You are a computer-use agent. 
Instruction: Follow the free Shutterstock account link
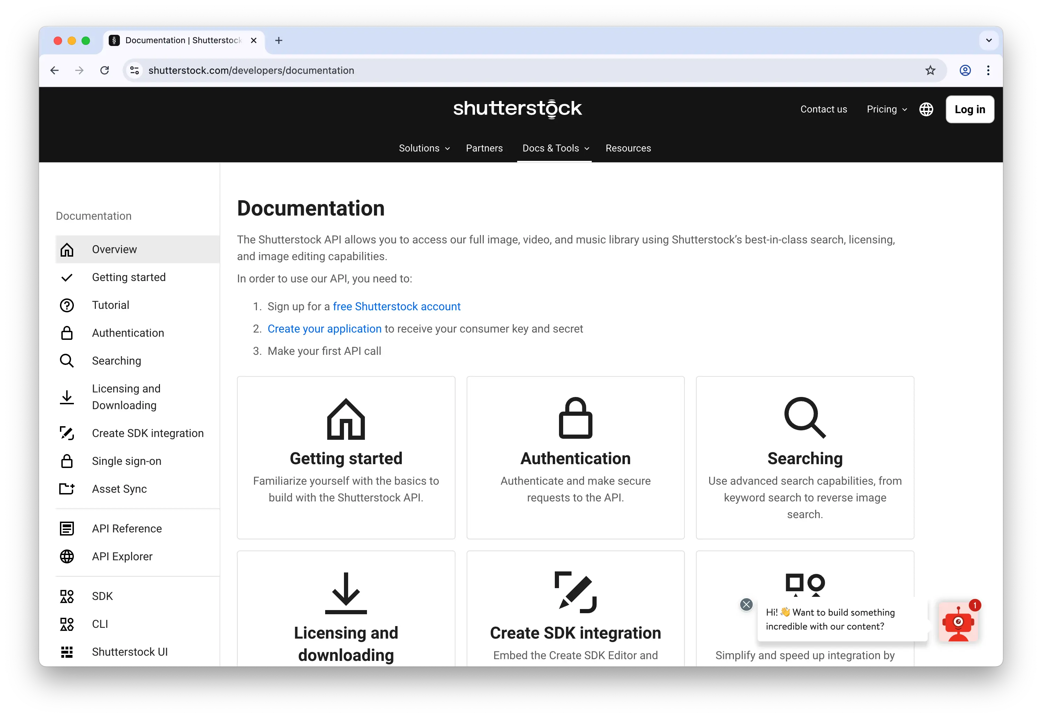[x=396, y=306]
